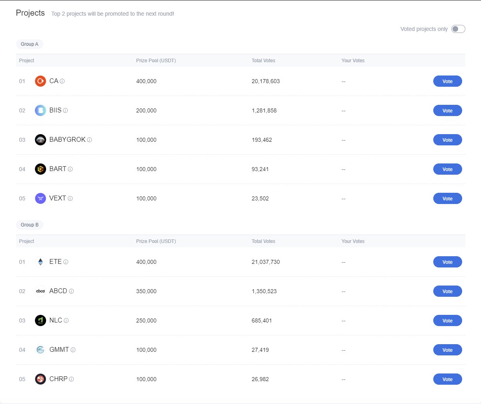
Task: Vote for the GMMT project
Action: point(447,350)
